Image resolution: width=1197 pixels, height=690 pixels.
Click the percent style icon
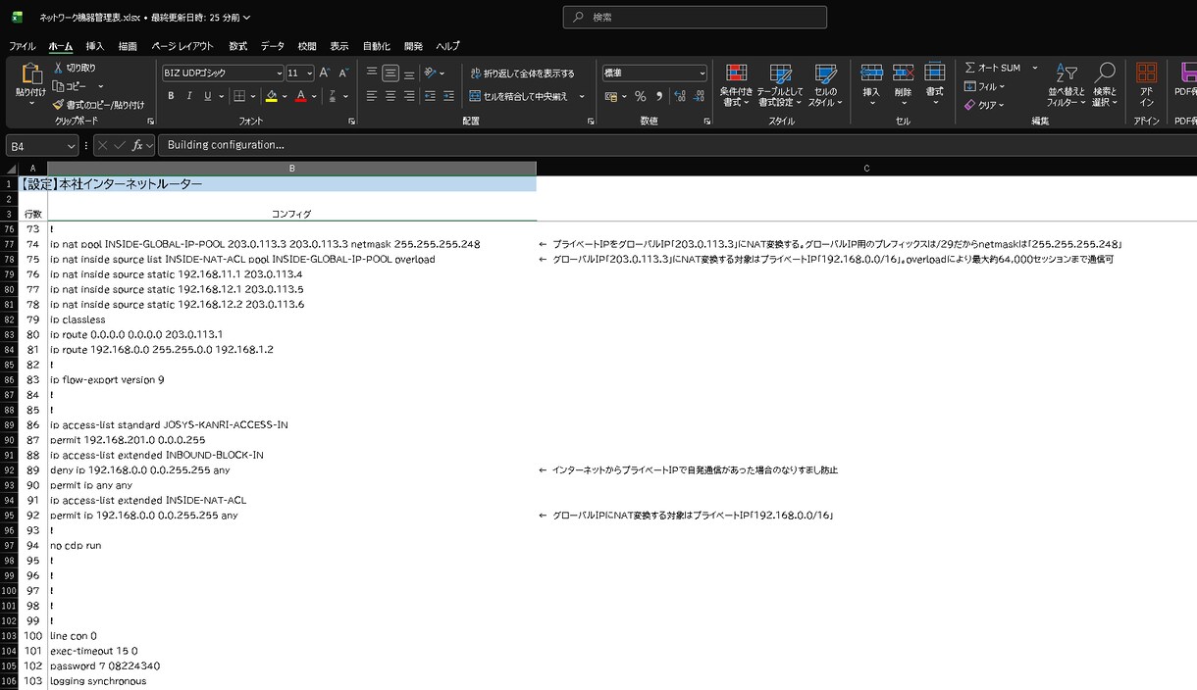(640, 96)
